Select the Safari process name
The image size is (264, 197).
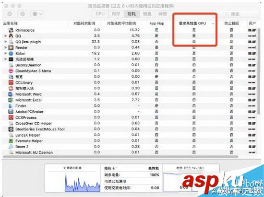tap(20, 54)
